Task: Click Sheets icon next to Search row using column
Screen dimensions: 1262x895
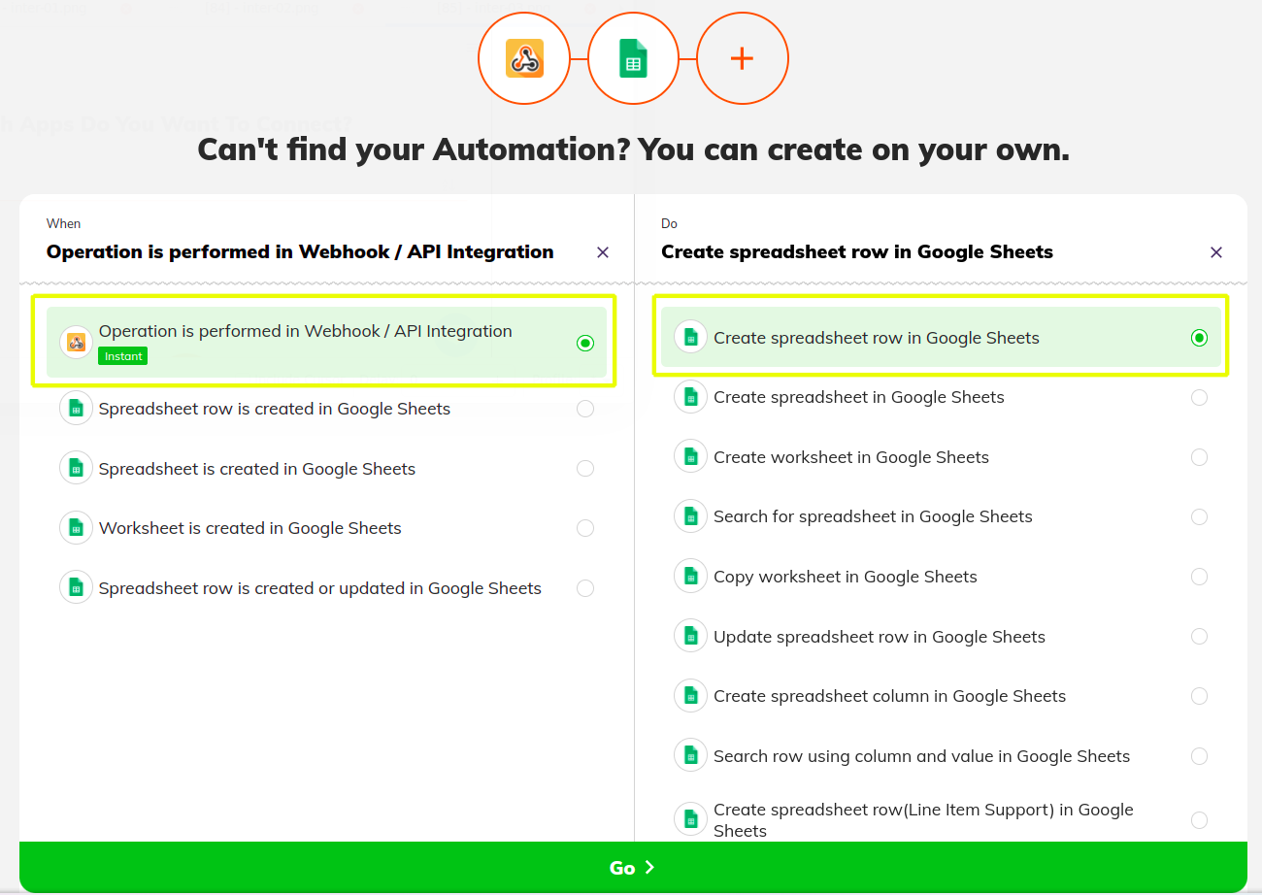Action: (691, 756)
